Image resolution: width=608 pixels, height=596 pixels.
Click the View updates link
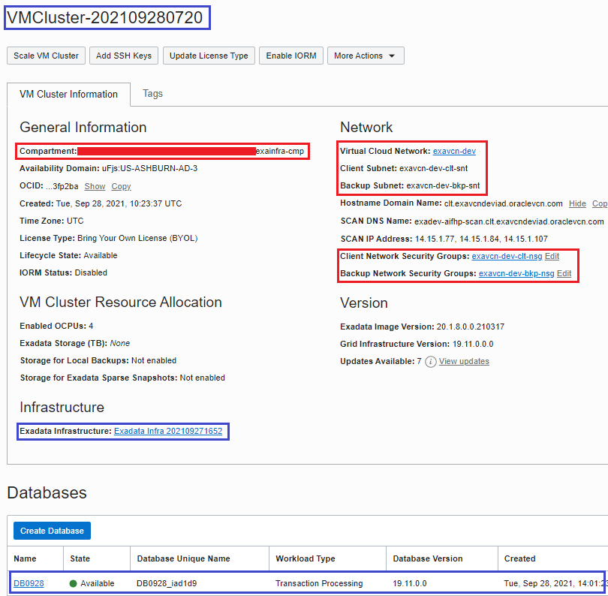point(464,362)
